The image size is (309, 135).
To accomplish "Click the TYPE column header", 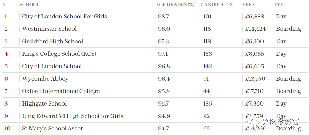I will (280, 5).
